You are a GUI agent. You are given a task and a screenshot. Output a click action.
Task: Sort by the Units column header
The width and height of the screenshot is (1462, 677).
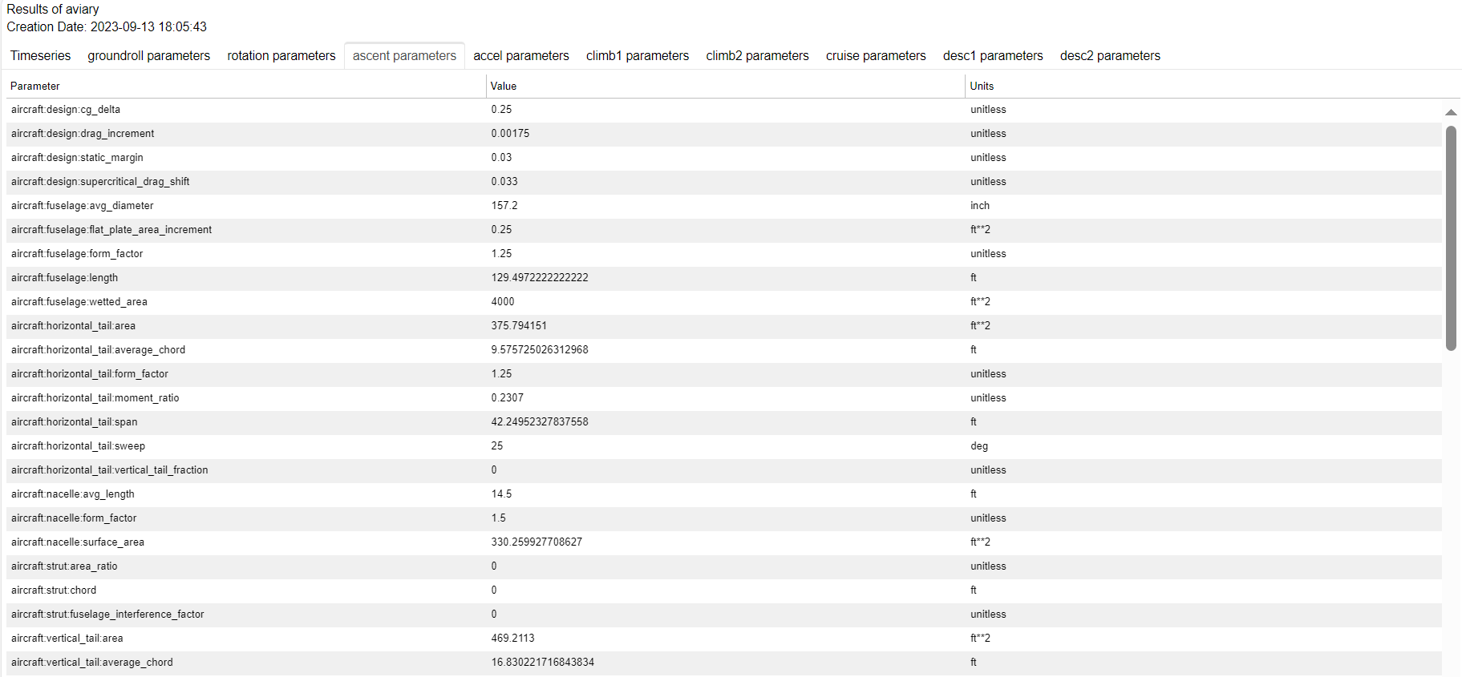tap(1213, 86)
